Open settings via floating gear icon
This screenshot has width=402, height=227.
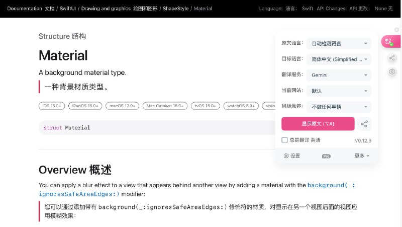tap(392, 72)
